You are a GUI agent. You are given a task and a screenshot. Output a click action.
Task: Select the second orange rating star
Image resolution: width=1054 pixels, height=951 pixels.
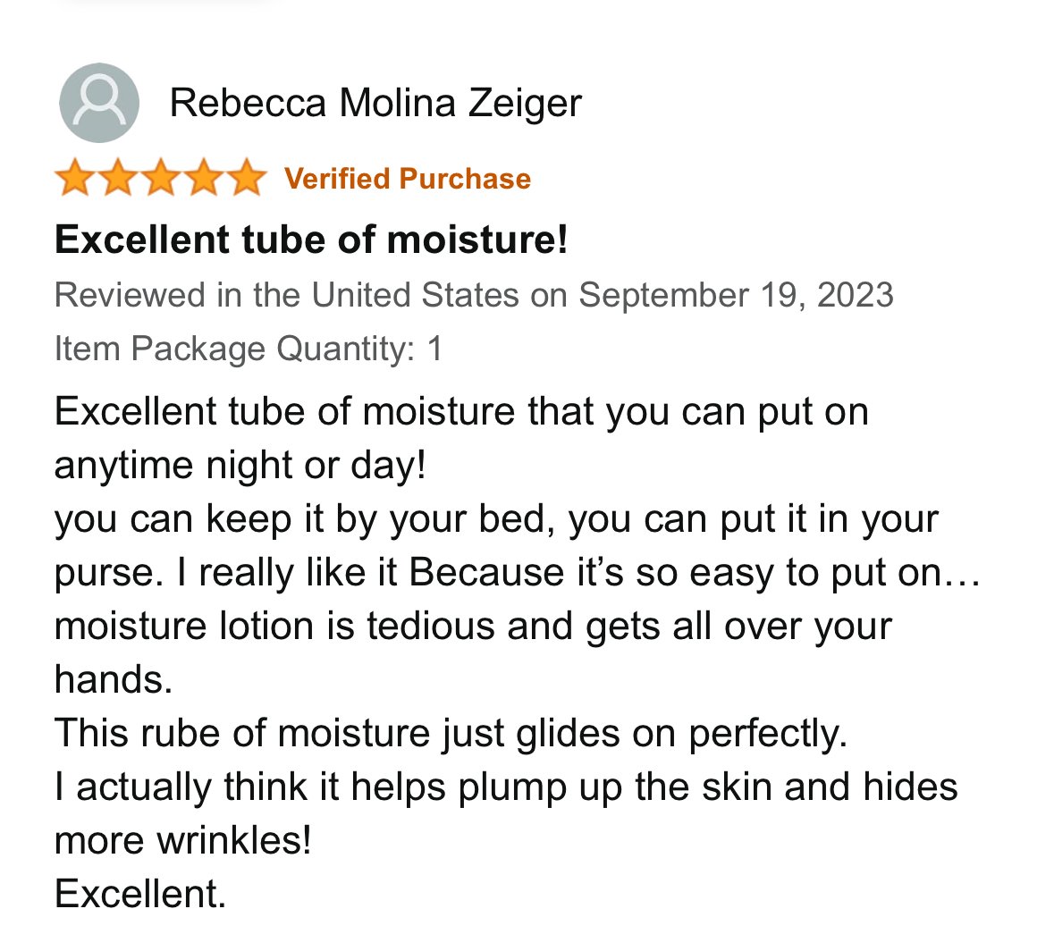(x=118, y=178)
